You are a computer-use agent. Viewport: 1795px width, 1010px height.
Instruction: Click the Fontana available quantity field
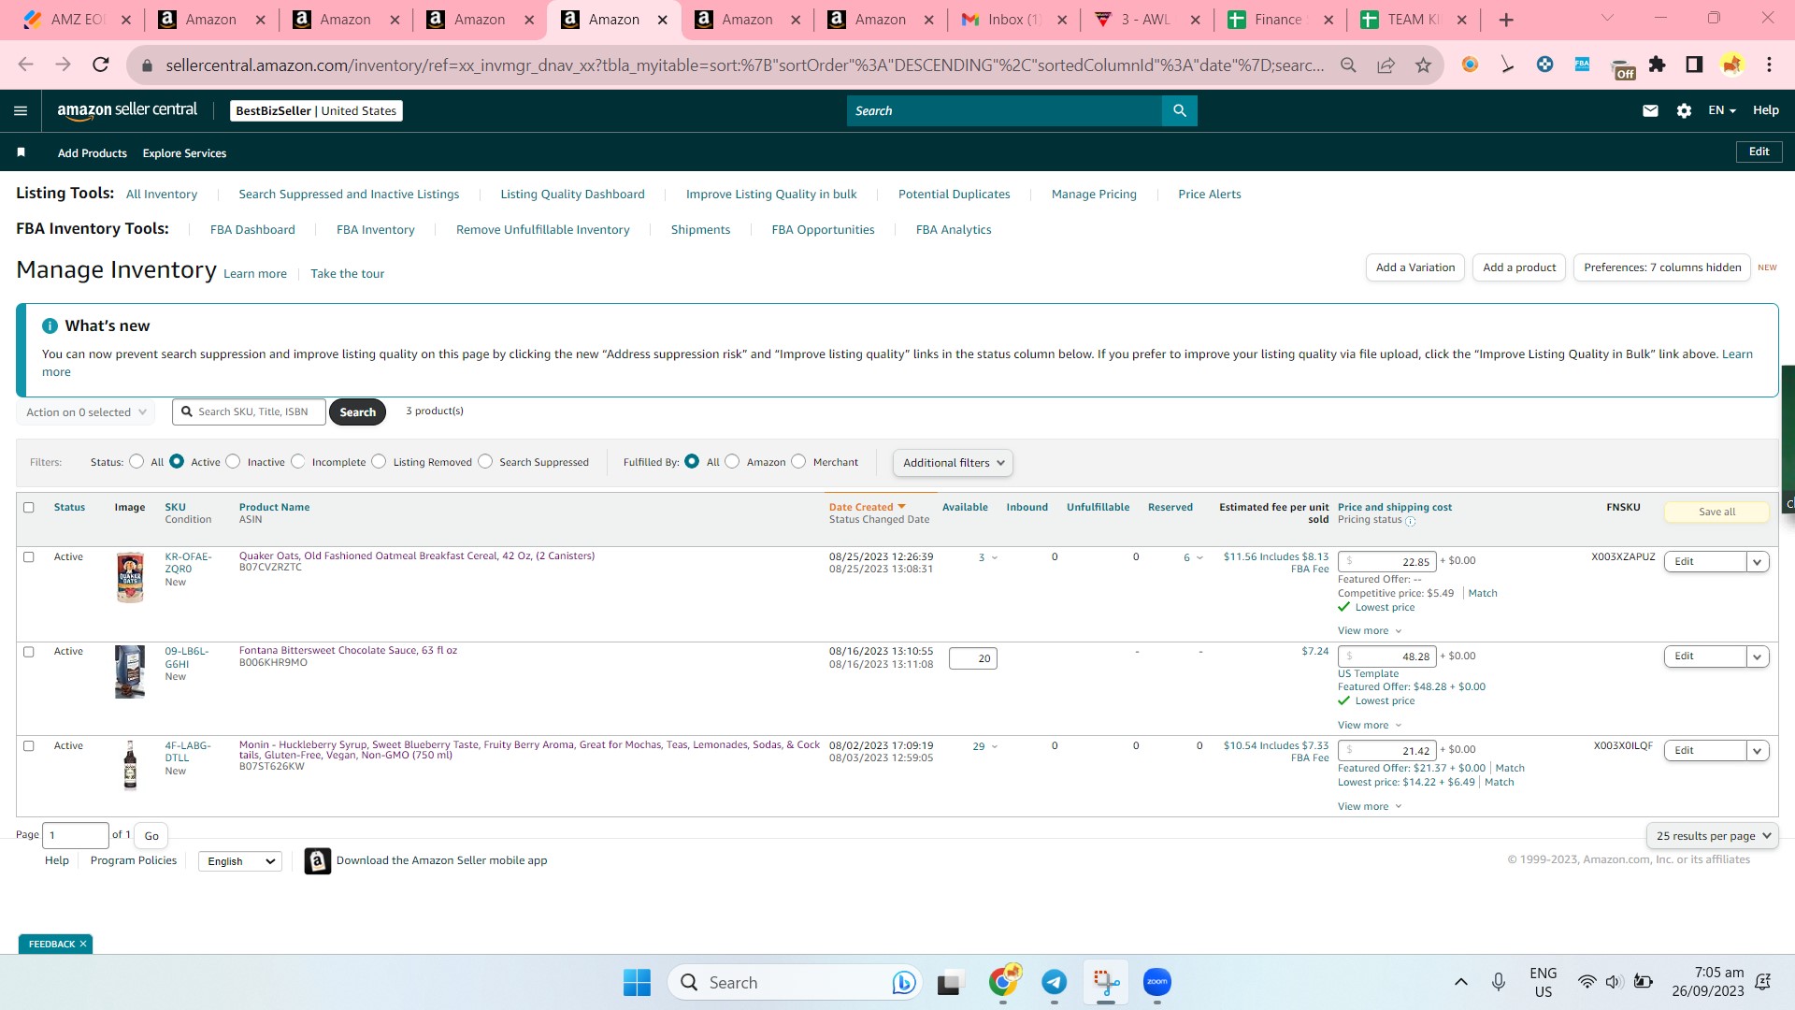tap(973, 659)
